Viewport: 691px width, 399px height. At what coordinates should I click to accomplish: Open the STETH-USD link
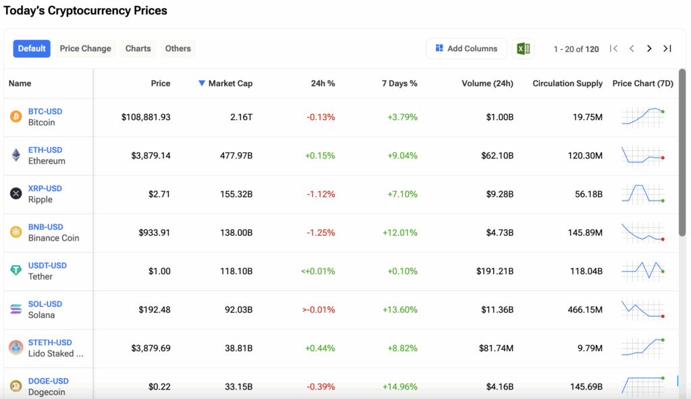pyautogui.click(x=50, y=342)
